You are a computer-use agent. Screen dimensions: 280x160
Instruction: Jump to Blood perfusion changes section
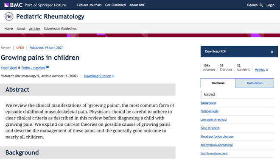tap(217, 136)
